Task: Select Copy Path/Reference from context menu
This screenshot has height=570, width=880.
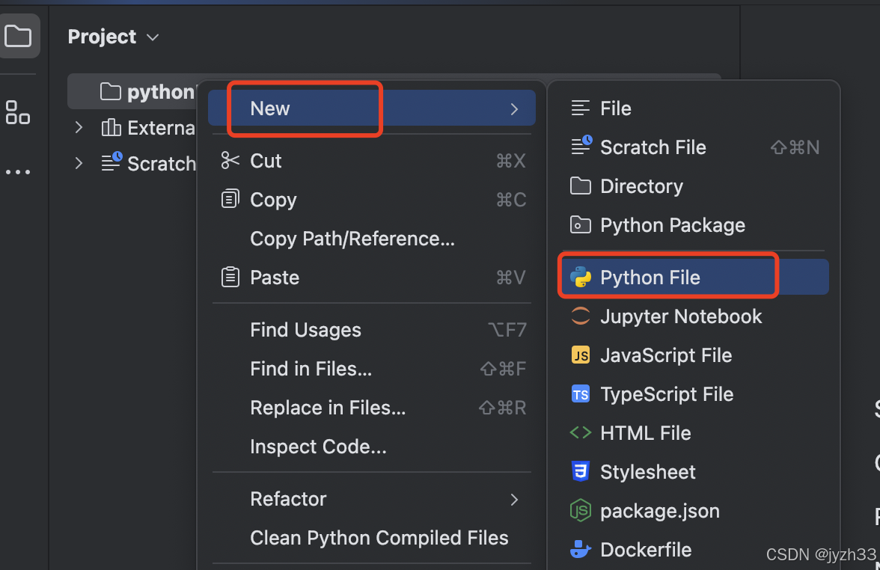Action: pos(352,239)
